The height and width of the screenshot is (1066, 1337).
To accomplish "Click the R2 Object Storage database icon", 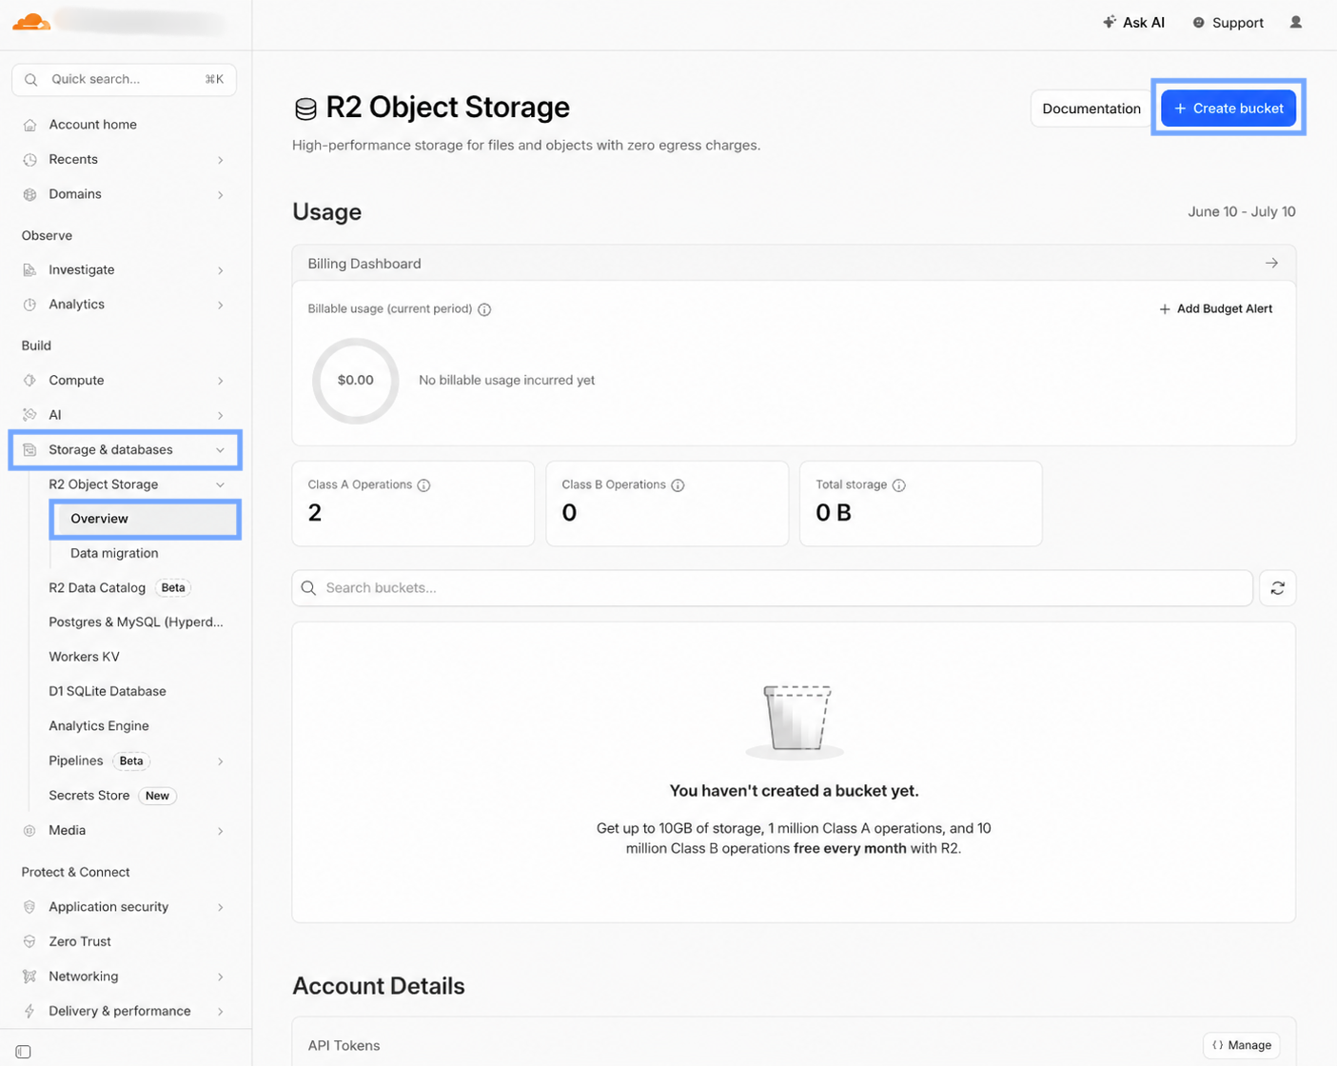I will point(305,109).
